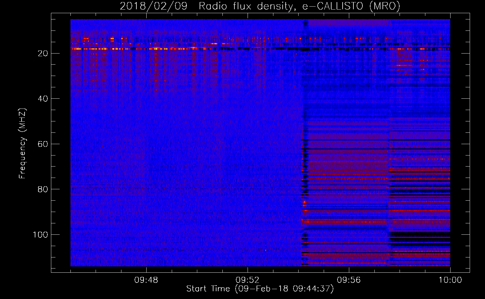Click the "Frequency (MHZ)" y-axis label
Image resolution: width=485 pixels, height=299 pixels.
coord(22,144)
